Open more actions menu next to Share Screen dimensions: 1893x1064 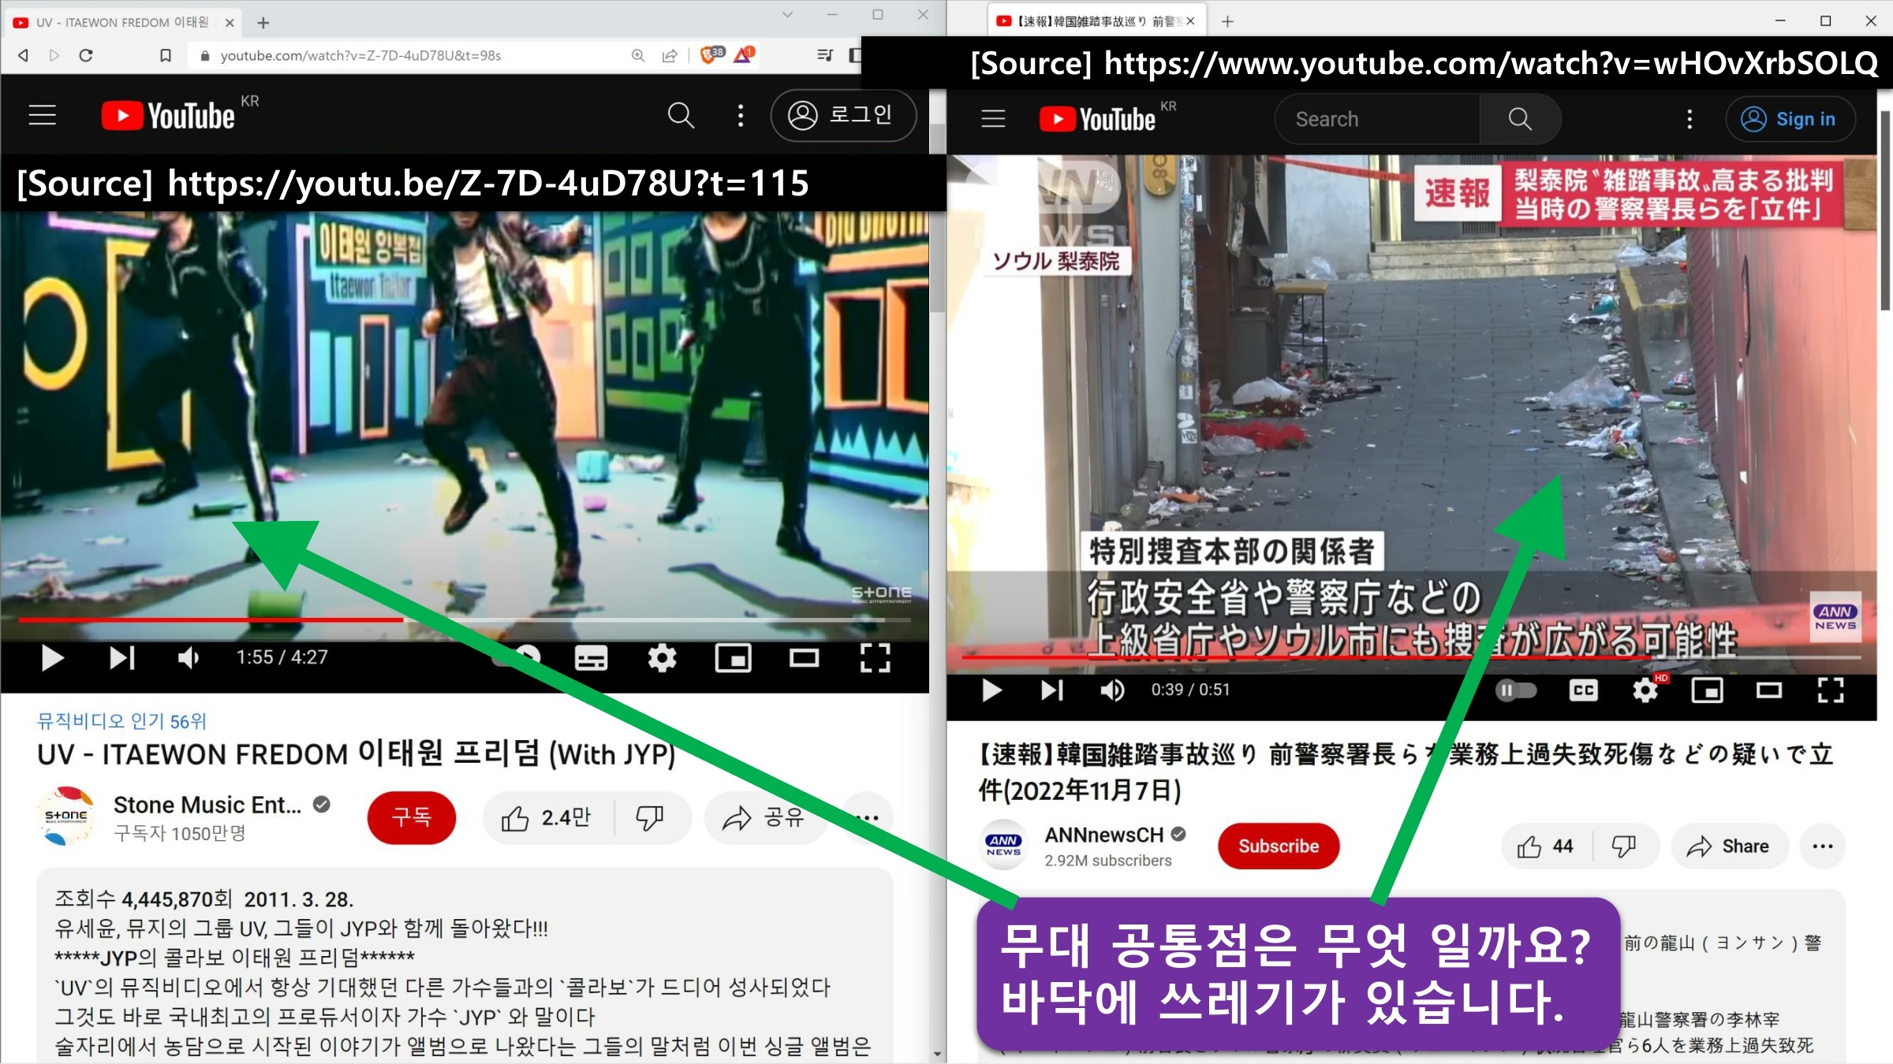[x=1822, y=846]
